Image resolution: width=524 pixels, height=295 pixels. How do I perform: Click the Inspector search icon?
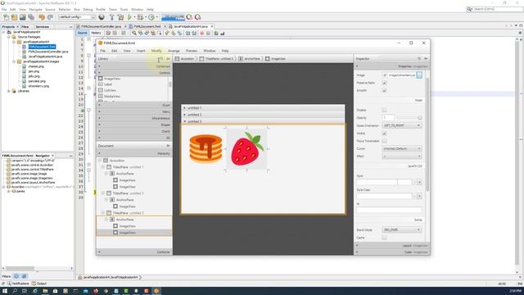point(418,58)
